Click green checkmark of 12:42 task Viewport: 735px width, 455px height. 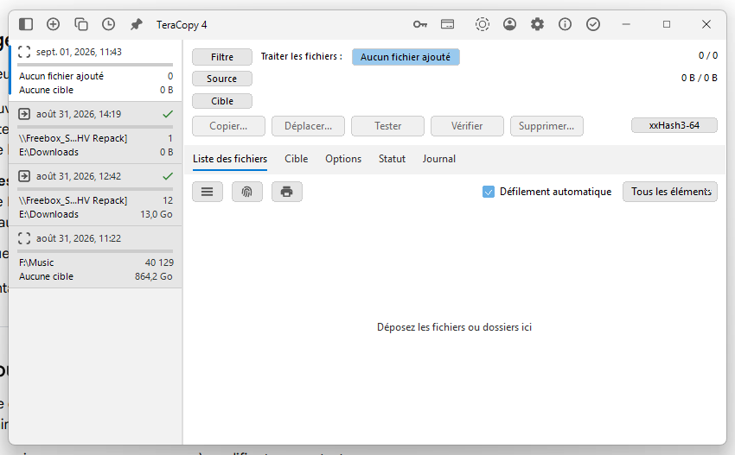[x=168, y=176]
